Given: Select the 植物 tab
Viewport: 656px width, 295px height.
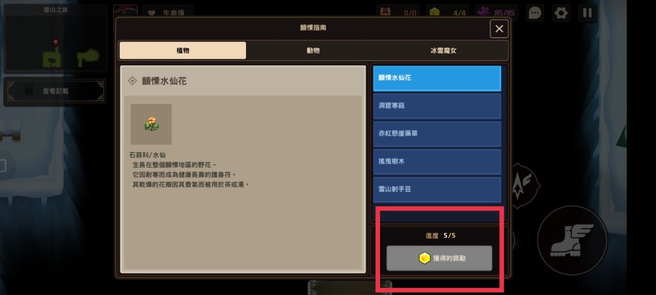Looking at the screenshot, I should pyautogui.click(x=183, y=50).
